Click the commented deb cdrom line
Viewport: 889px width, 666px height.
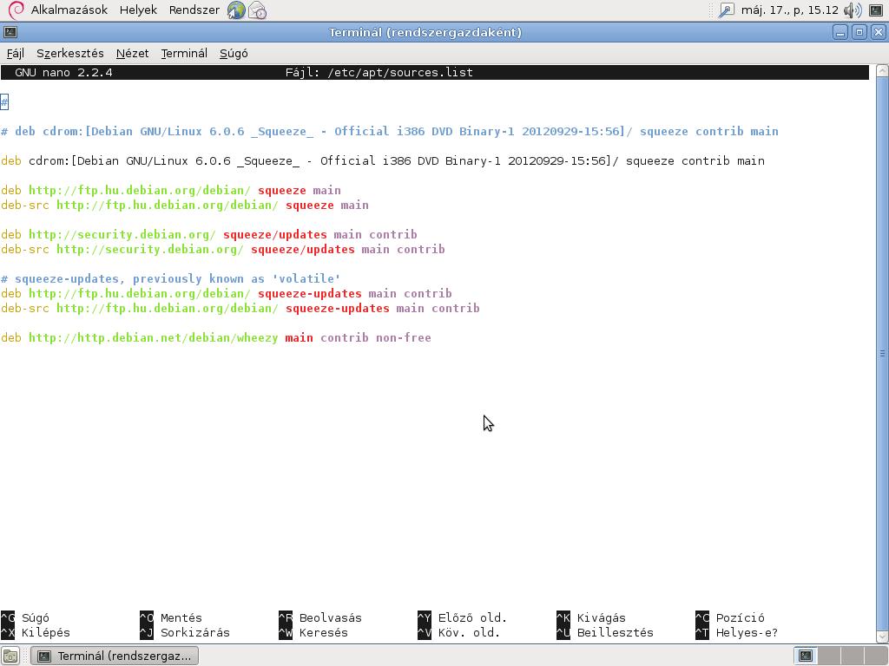(x=390, y=132)
